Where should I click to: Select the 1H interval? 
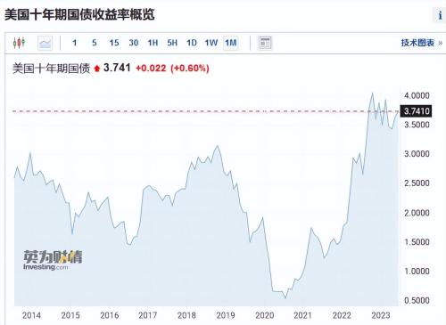pyautogui.click(x=153, y=43)
